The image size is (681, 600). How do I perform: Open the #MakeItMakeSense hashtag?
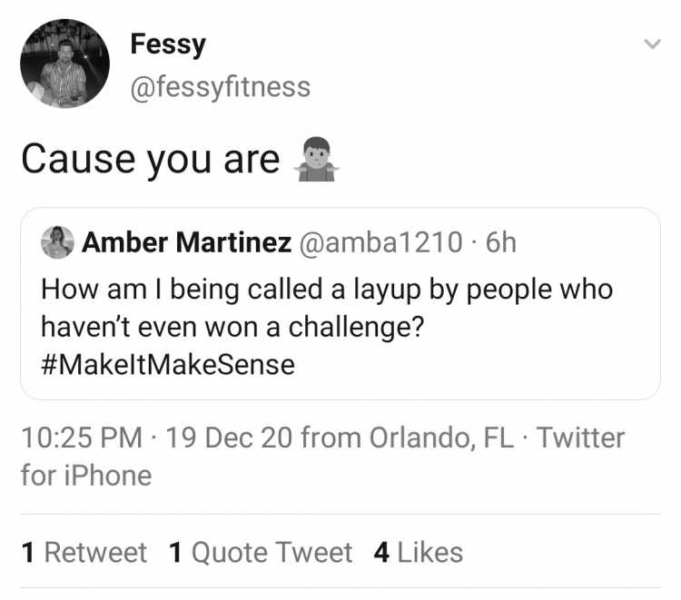[x=168, y=365]
